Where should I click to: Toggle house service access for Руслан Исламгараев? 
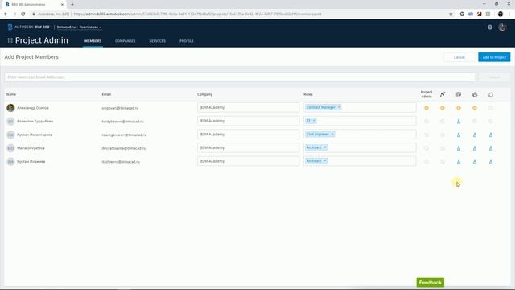[491, 135]
